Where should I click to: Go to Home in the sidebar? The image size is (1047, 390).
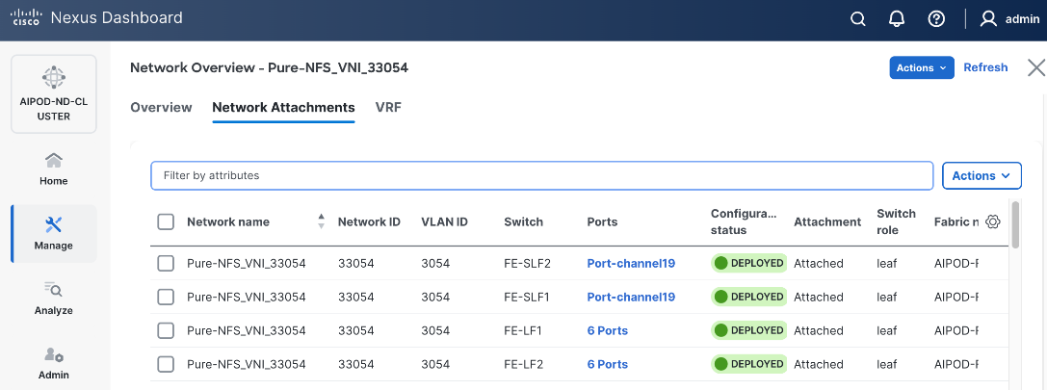pyautogui.click(x=54, y=169)
